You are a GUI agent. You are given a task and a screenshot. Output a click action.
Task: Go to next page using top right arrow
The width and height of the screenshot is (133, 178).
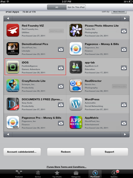tap(125, 18)
